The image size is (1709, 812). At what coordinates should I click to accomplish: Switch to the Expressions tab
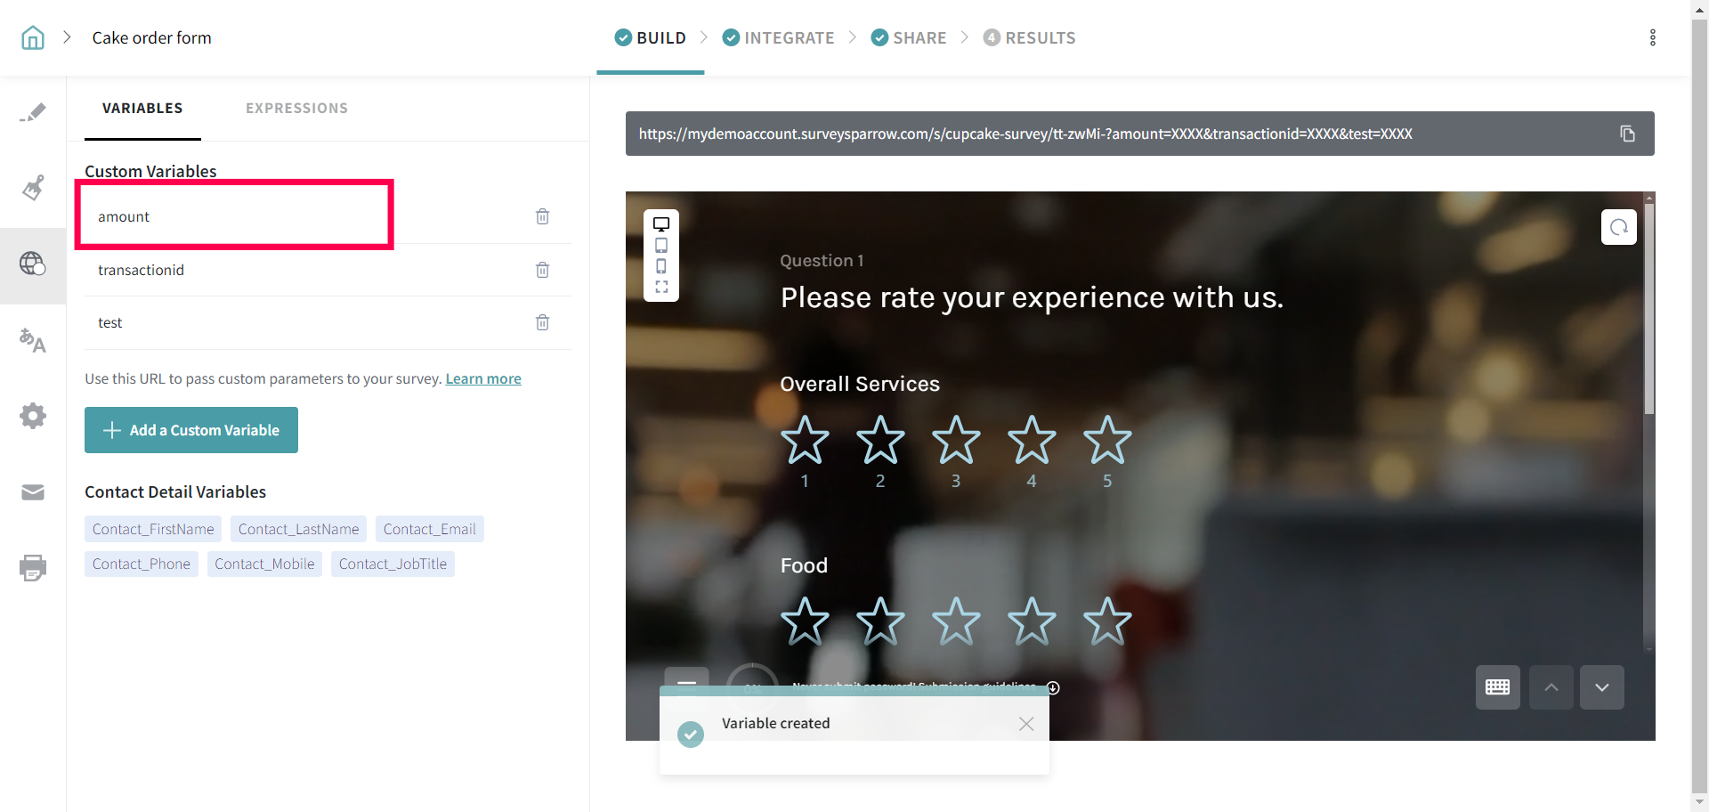296,108
